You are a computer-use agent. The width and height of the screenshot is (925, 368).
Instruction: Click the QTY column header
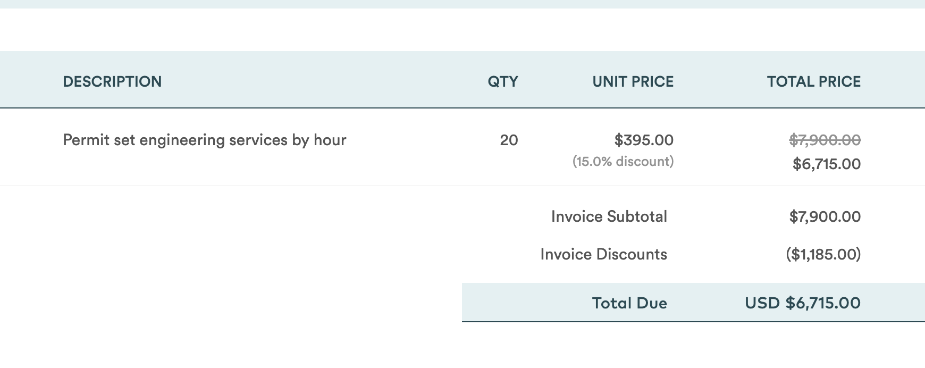point(503,81)
